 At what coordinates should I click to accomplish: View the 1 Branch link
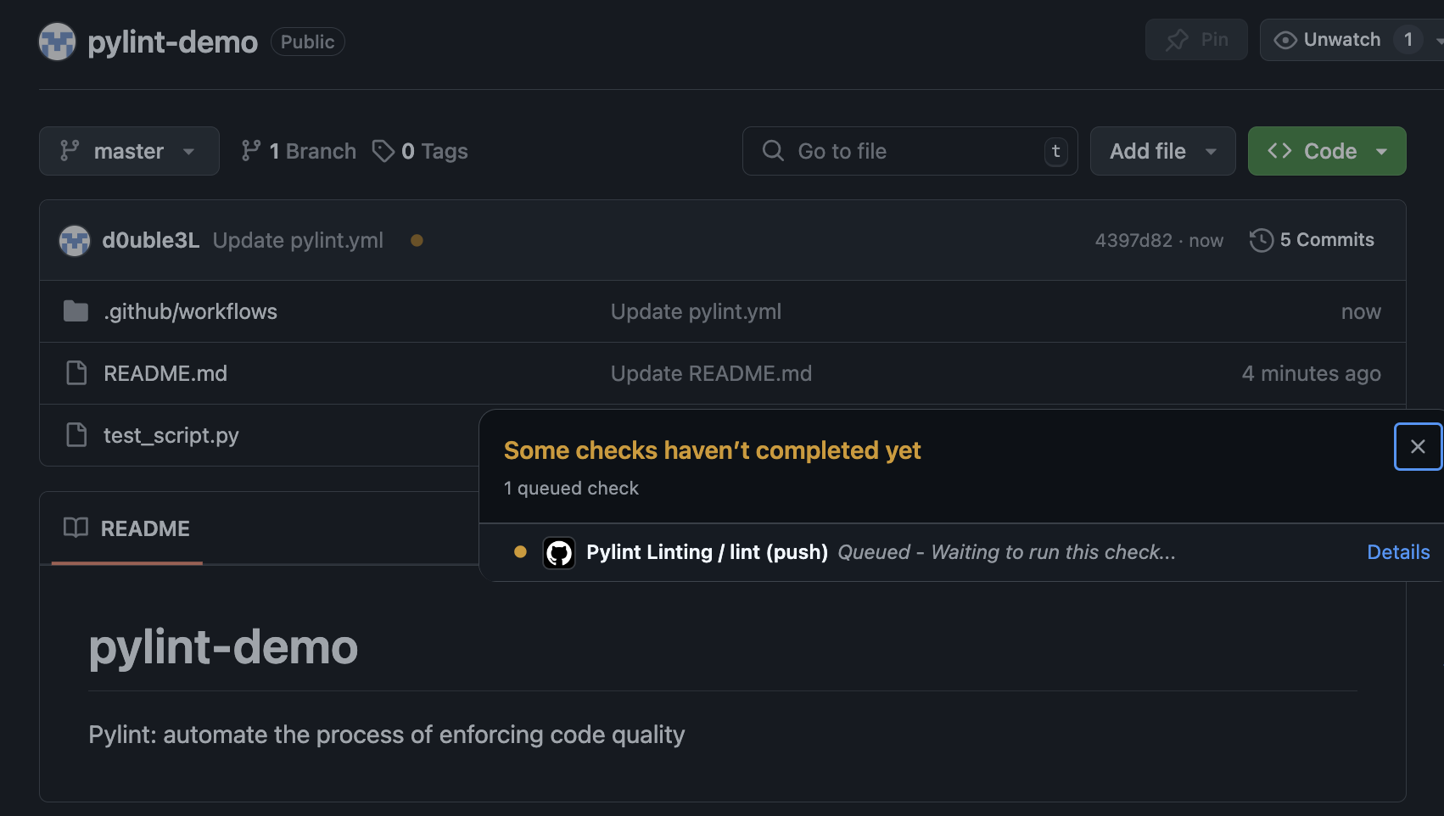tap(299, 151)
